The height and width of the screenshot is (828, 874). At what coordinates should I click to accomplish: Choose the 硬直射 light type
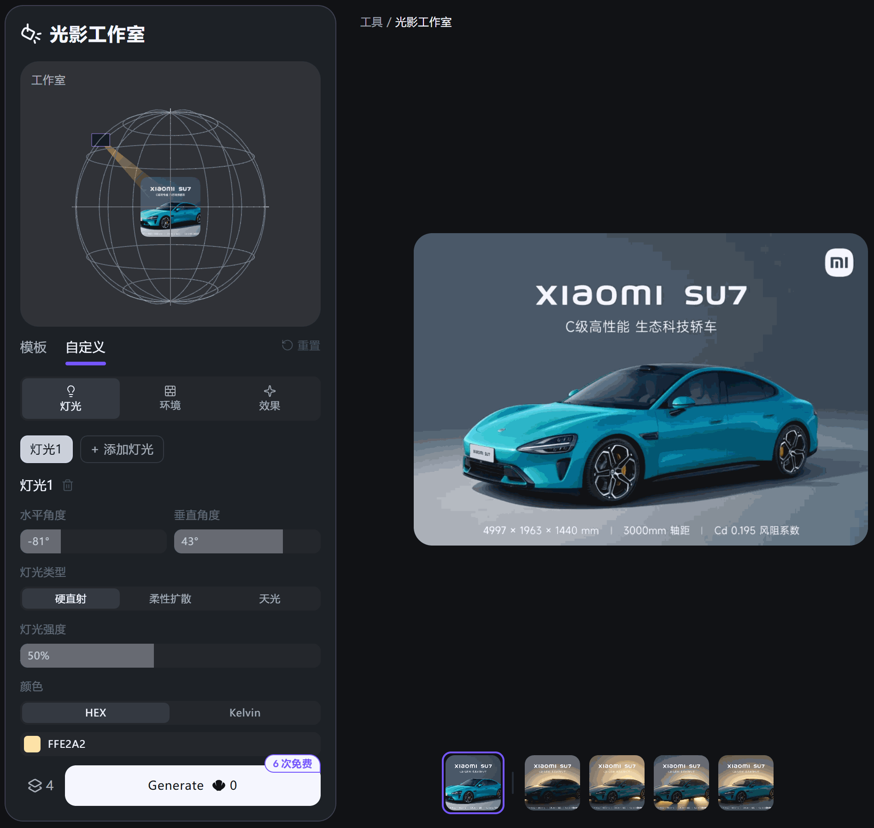pyautogui.click(x=71, y=599)
